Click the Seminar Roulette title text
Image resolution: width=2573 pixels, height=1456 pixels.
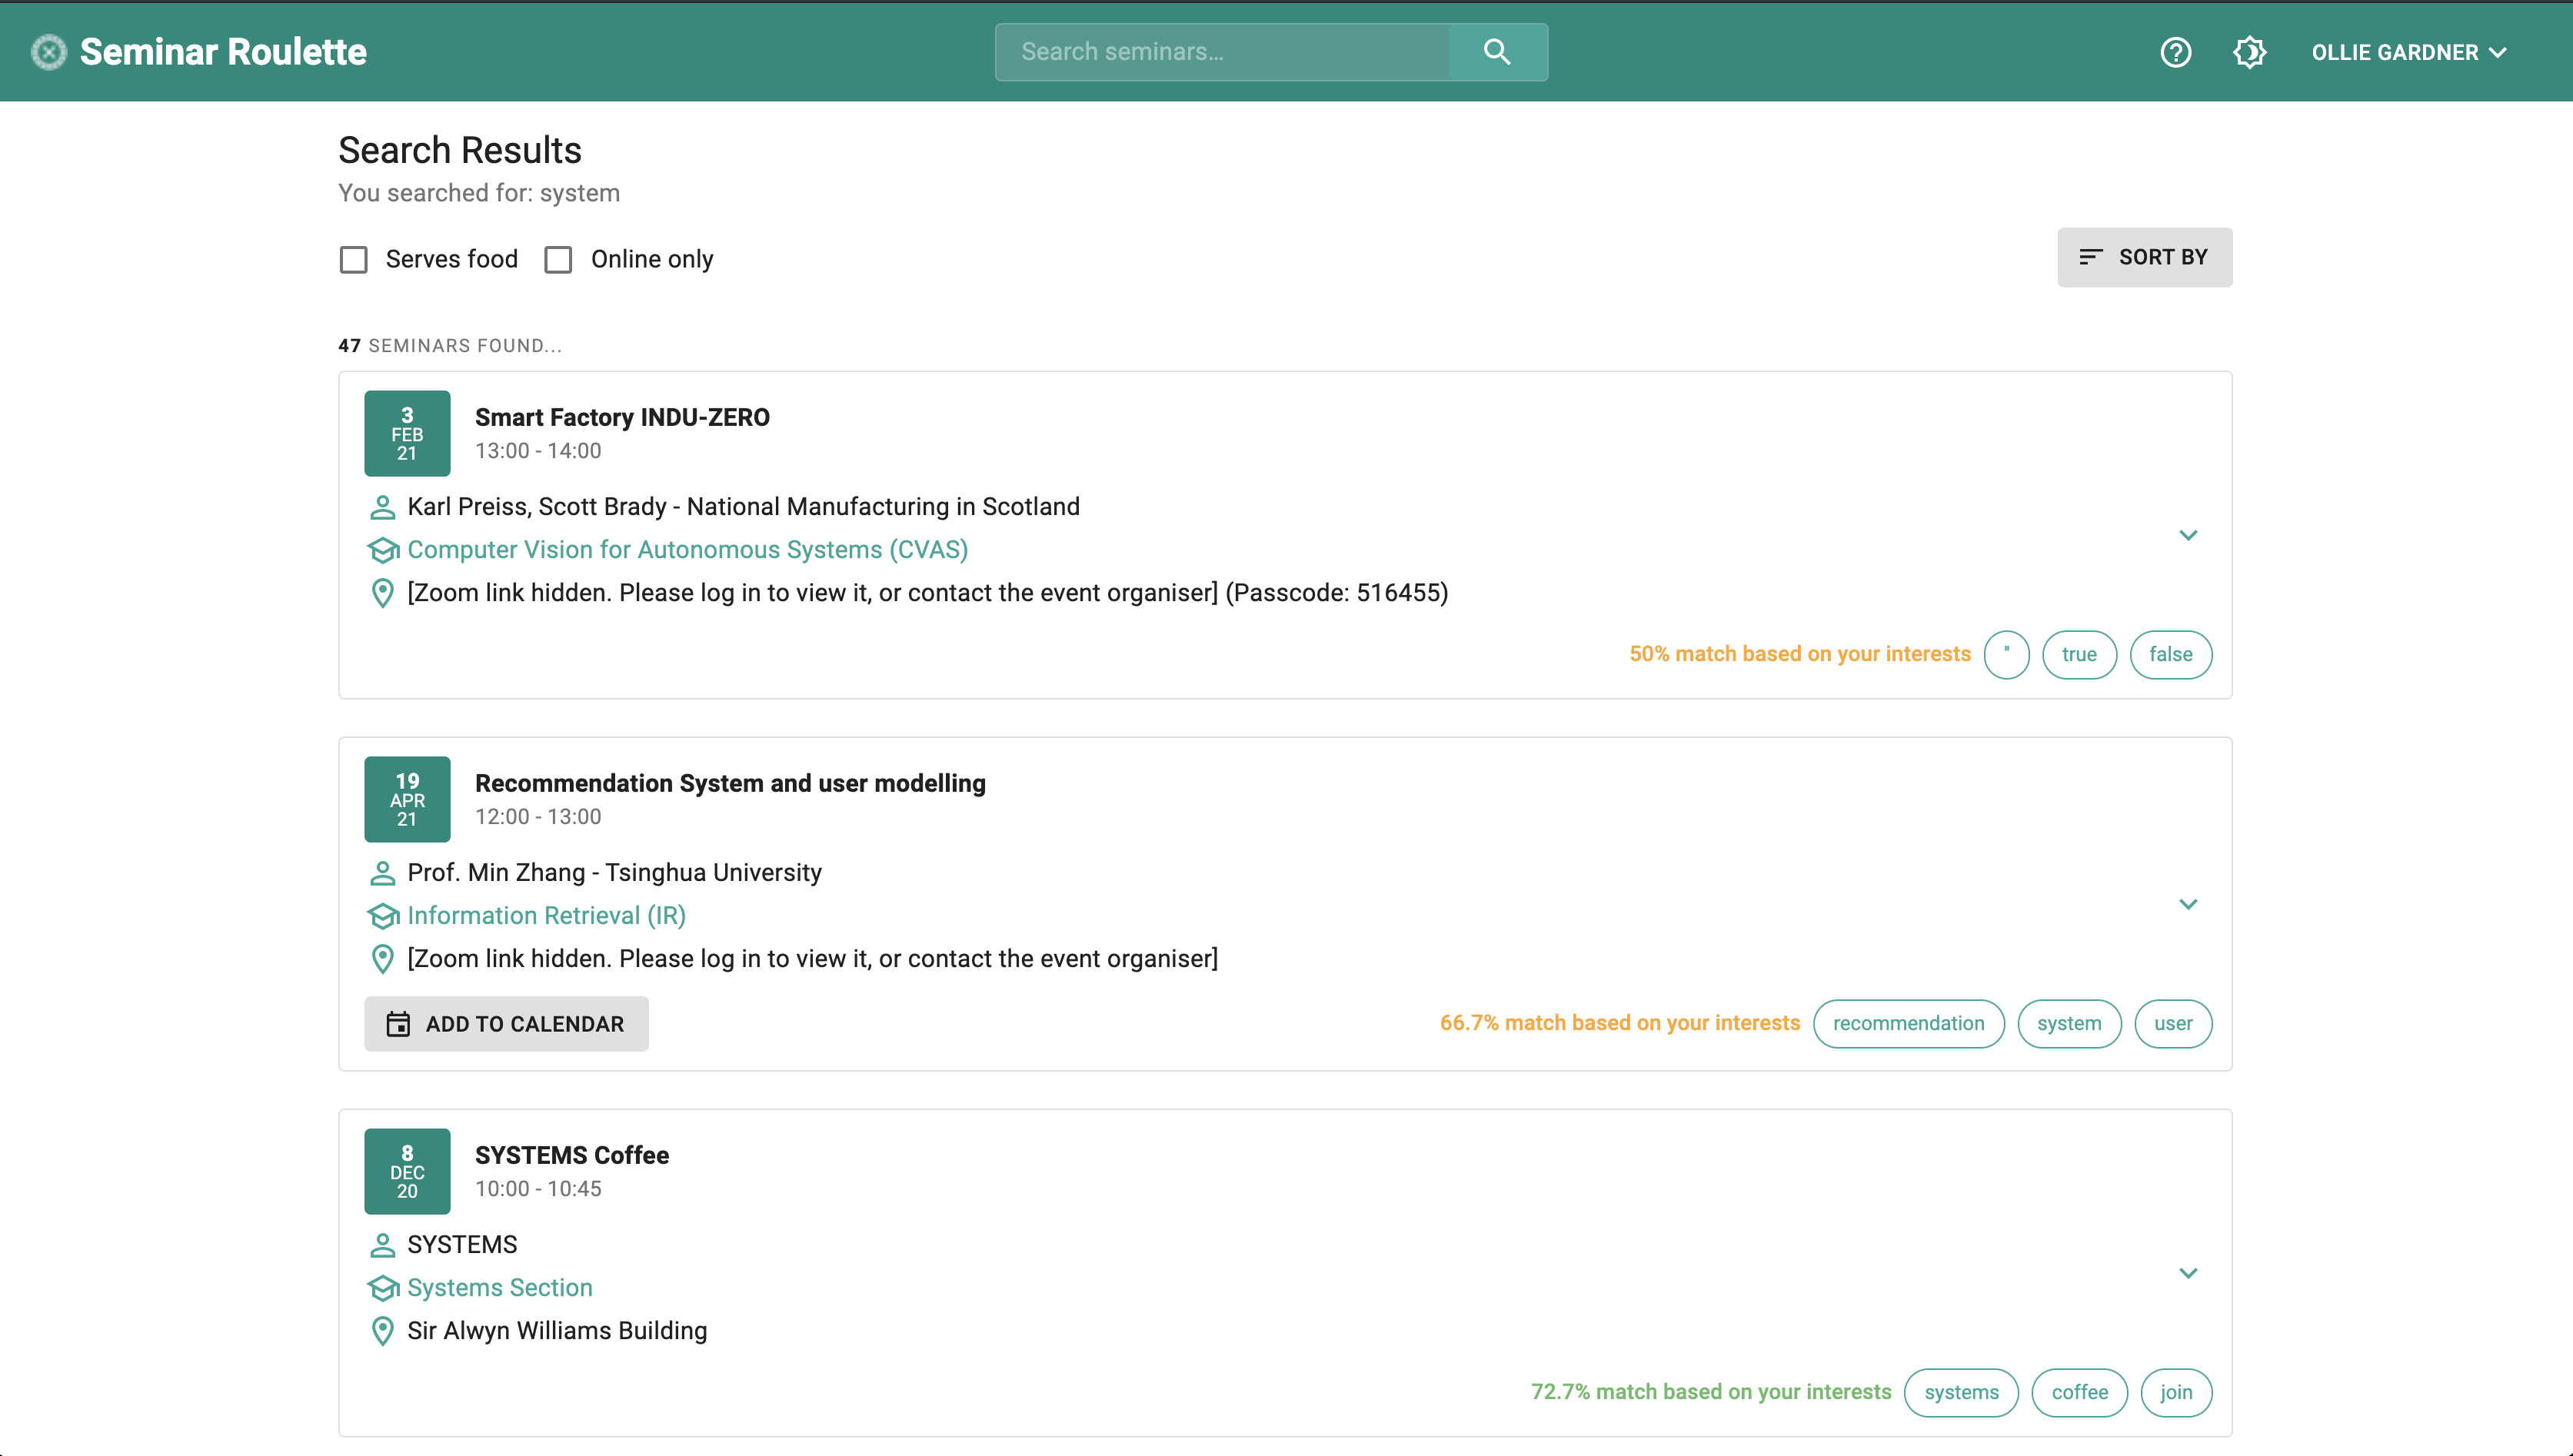223,52
